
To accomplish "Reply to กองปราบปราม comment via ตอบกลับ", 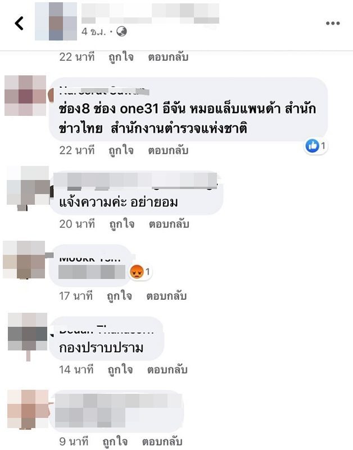I will (x=168, y=370).
